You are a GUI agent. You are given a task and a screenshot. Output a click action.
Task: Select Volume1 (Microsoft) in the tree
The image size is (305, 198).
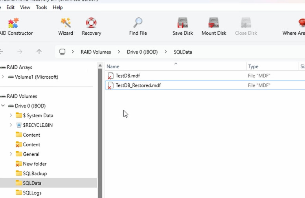(x=37, y=77)
